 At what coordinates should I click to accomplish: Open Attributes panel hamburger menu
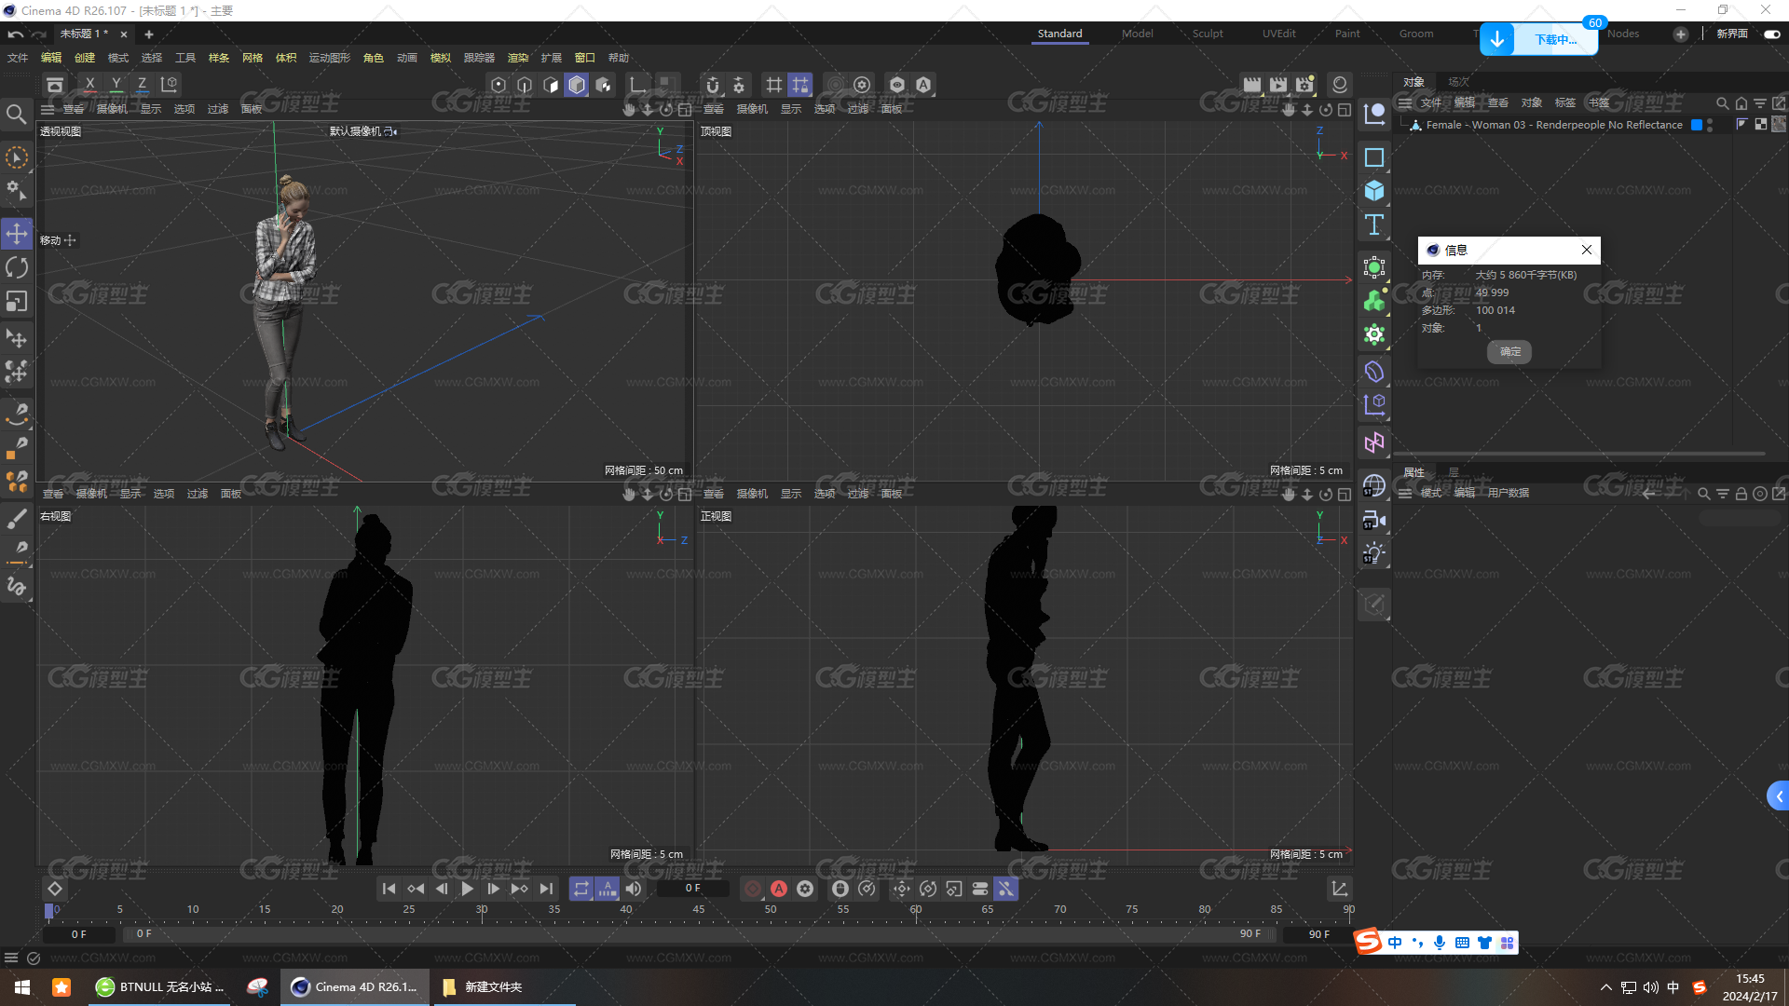(1404, 493)
